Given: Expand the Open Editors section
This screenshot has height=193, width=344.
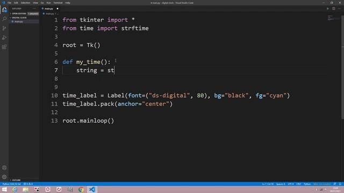Looking at the screenshot, I should (19, 13).
